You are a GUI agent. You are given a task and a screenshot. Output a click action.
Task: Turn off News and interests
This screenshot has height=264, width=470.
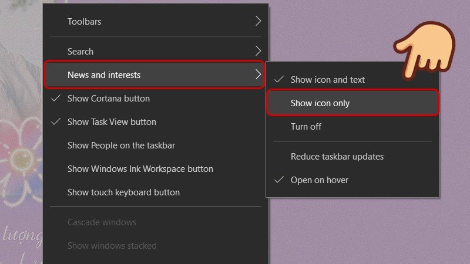click(x=306, y=127)
